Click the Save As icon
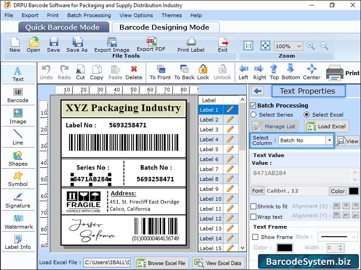Viewport: 361px width, 270px height. tap(77, 45)
